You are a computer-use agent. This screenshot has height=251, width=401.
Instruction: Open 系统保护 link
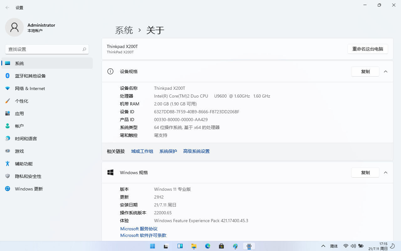(x=168, y=151)
